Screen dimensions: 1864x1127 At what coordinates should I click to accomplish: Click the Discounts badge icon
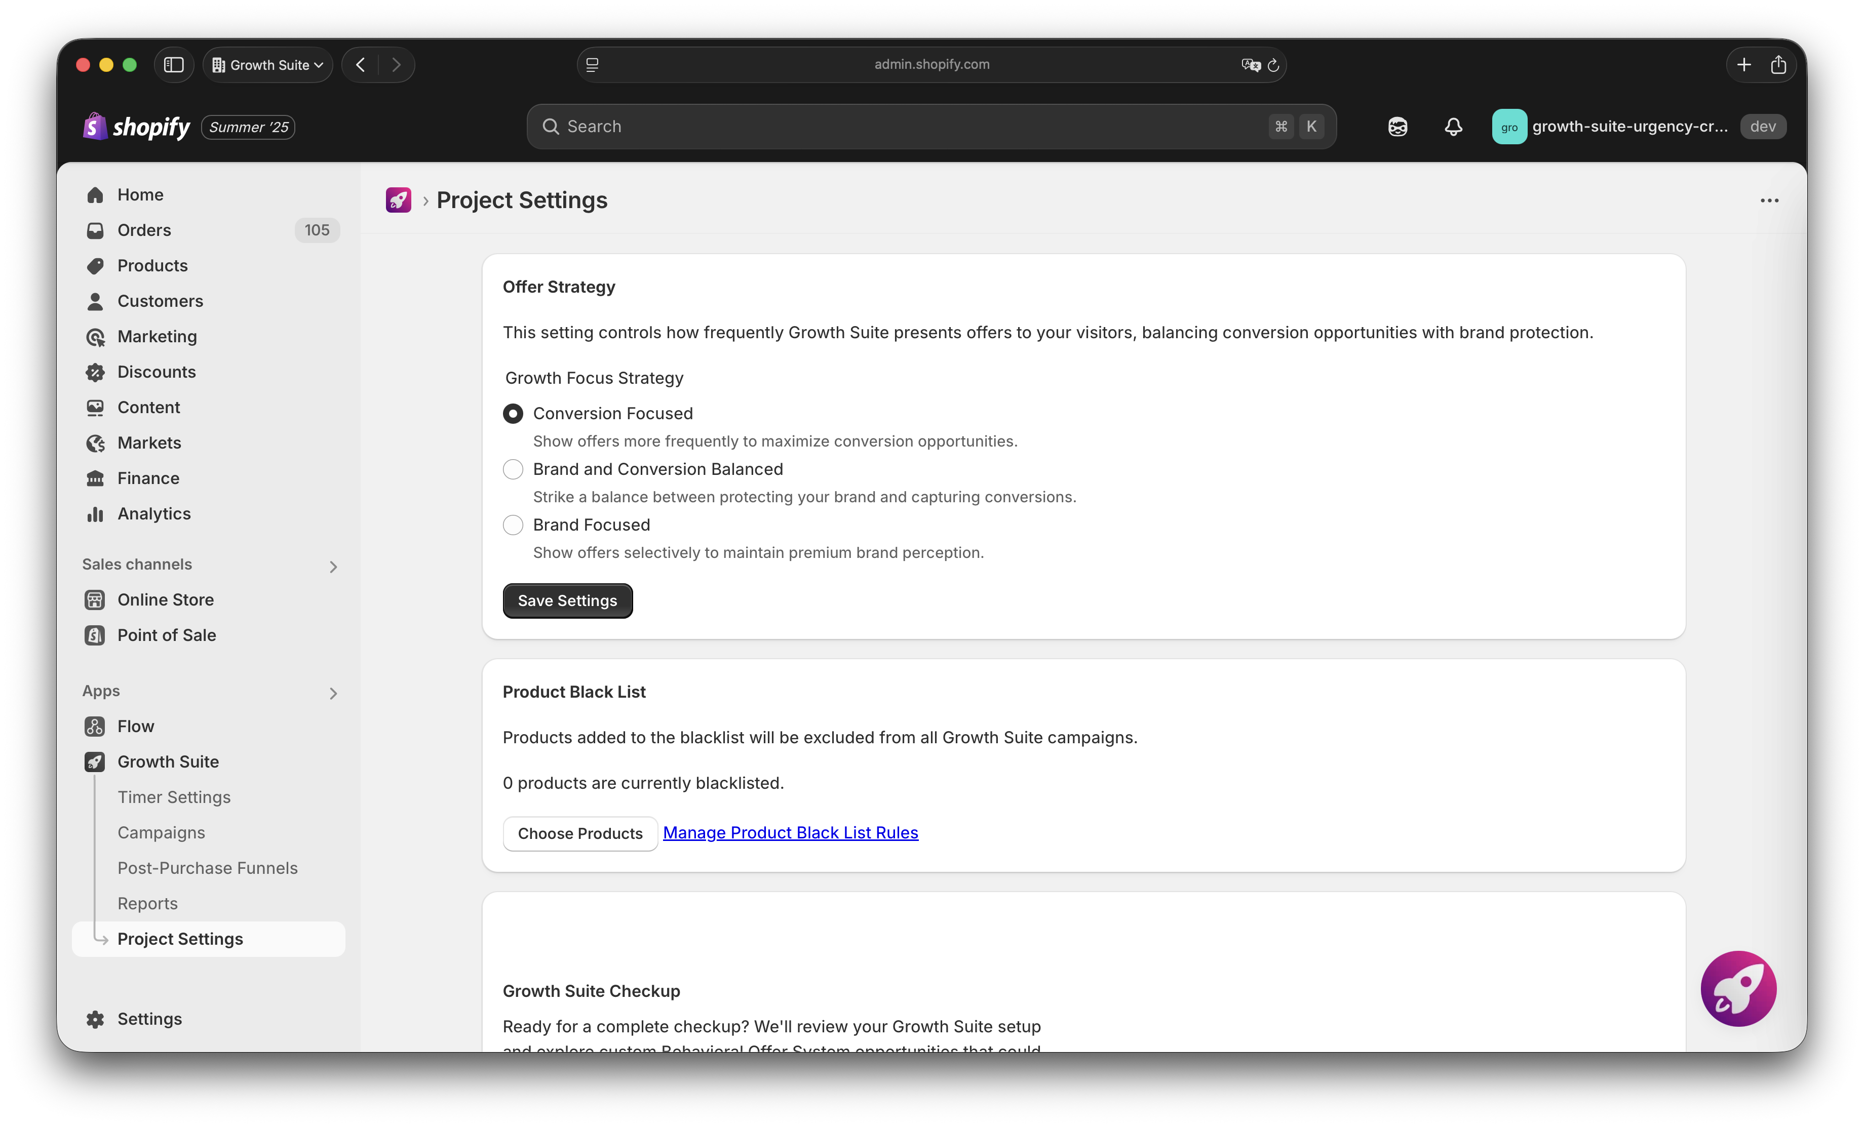point(95,372)
